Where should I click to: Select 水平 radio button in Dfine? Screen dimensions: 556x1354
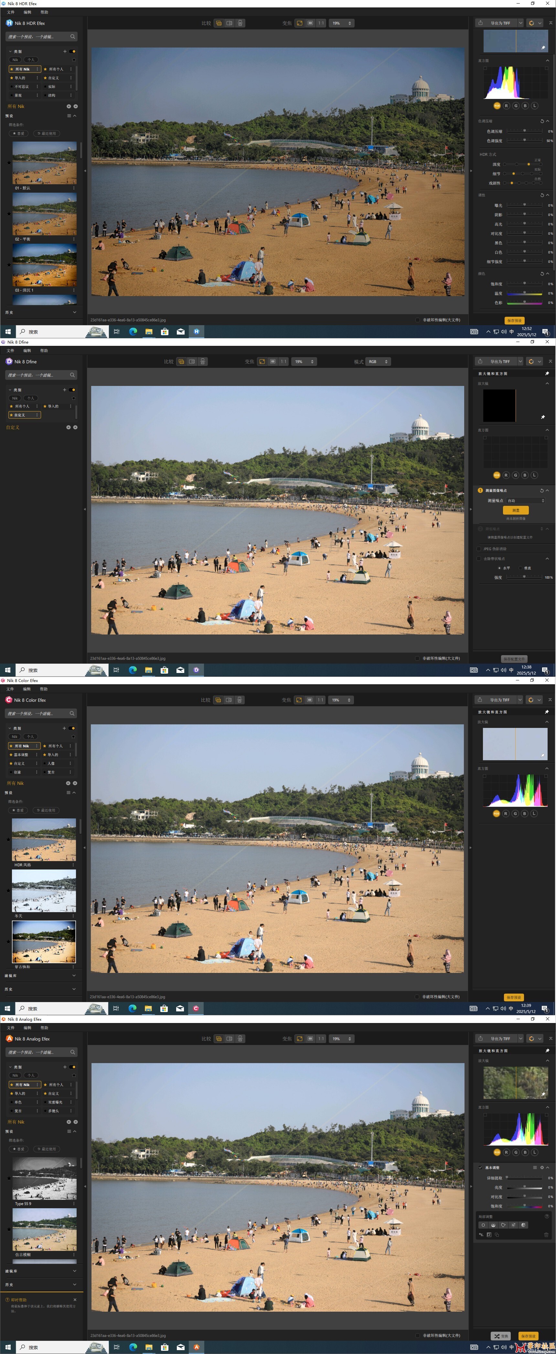coord(499,568)
